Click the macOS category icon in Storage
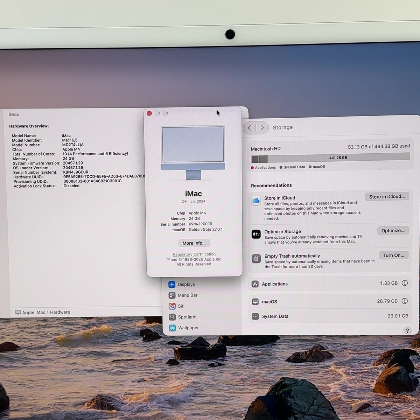 coord(255,302)
